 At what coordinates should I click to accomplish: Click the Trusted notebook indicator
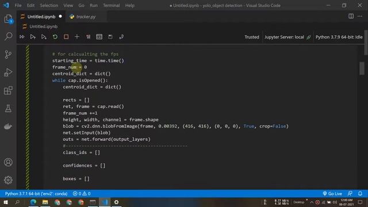(252, 37)
